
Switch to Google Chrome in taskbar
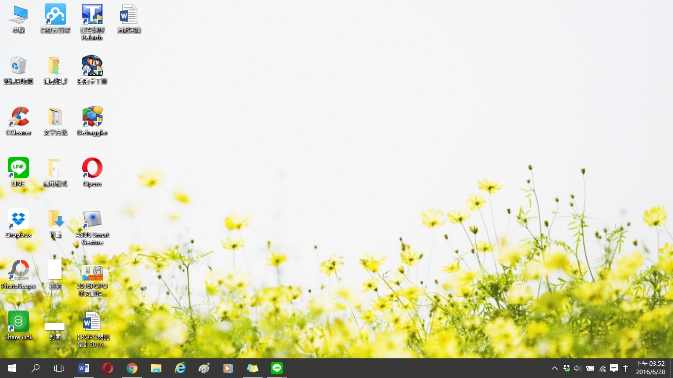click(x=132, y=368)
